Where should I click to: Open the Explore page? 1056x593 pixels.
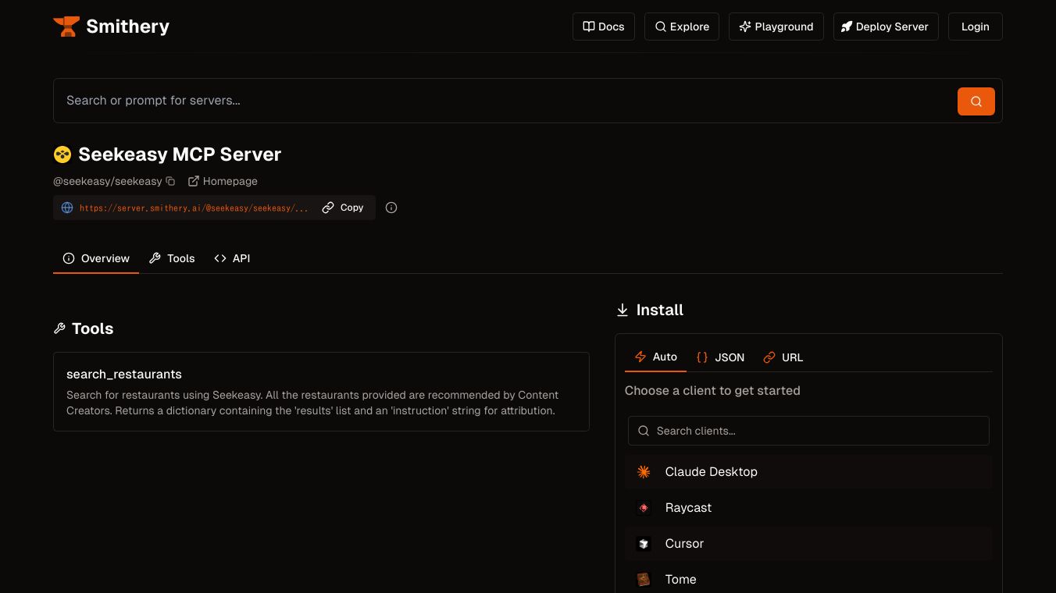682,27
